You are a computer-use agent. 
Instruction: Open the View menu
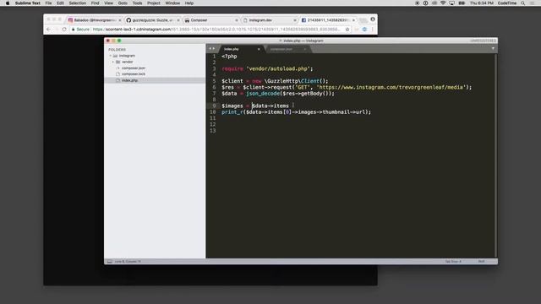click(x=109, y=3)
